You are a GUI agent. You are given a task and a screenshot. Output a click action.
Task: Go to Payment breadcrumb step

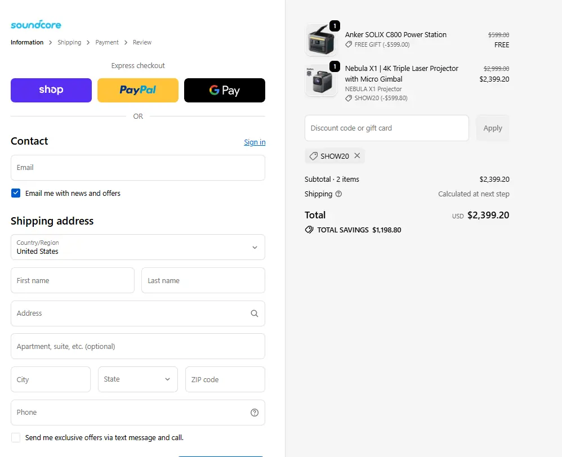[x=107, y=42]
